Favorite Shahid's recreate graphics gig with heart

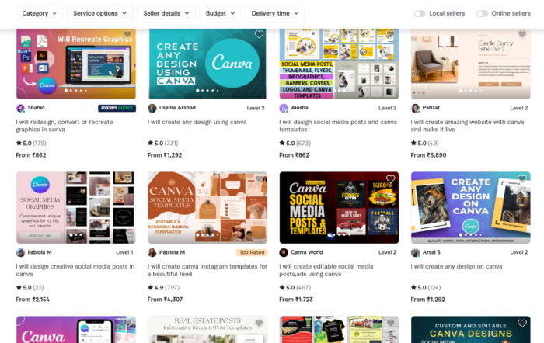(x=127, y=34)
